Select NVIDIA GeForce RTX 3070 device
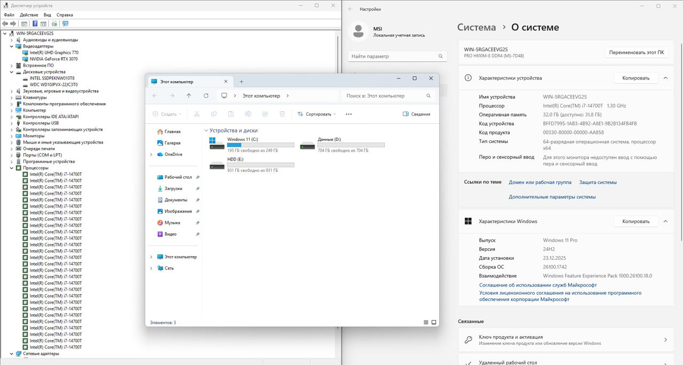683x365 pixels. tap(53, 59)
